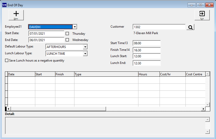216x139 pixels.
Task: Expand the Lunch Labour Type dropdown
Action: [85, 54]
